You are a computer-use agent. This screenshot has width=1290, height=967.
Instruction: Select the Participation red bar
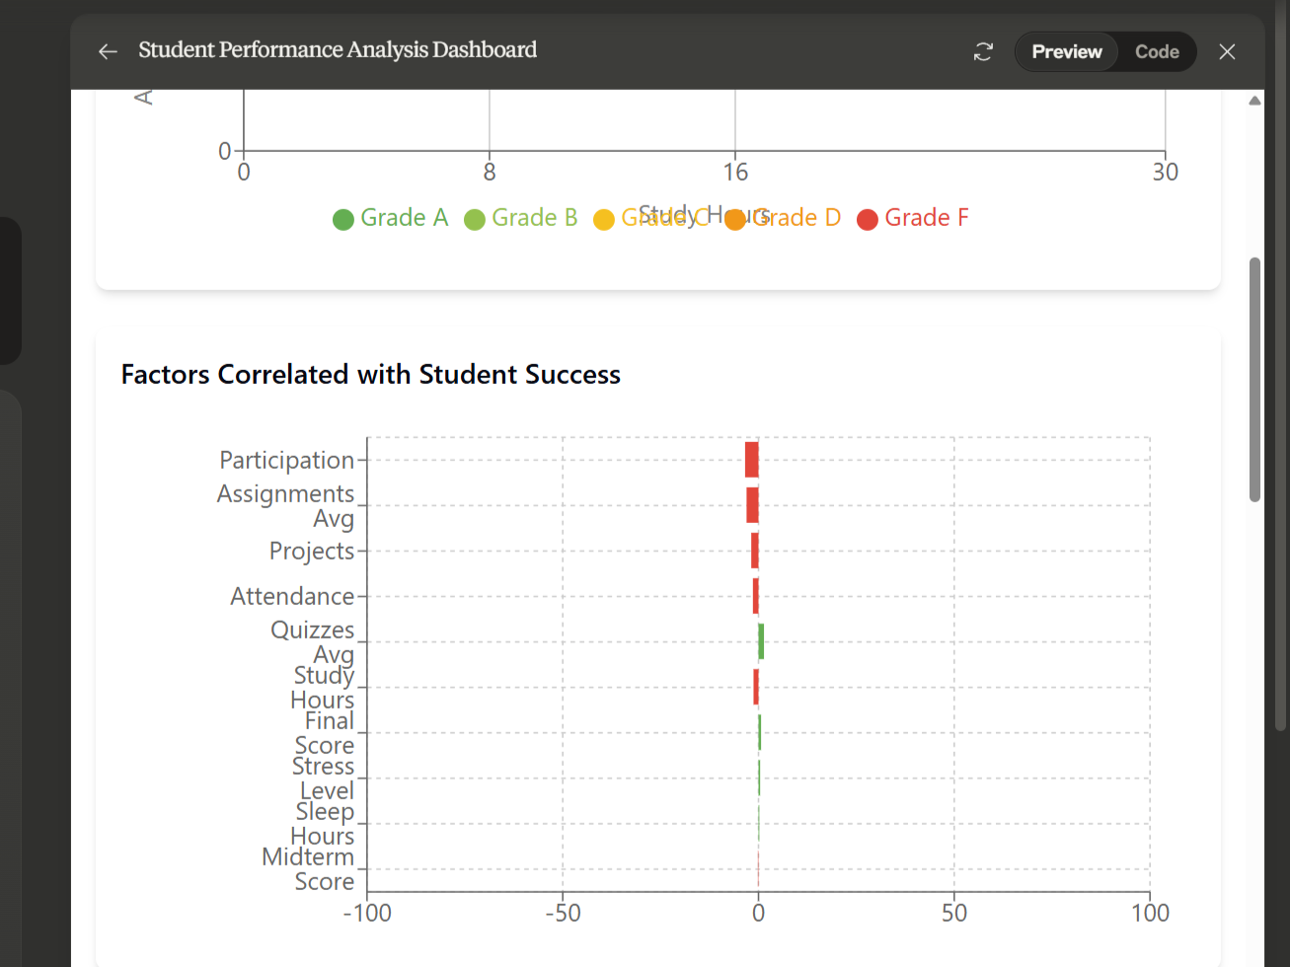[x=752, y=460]
